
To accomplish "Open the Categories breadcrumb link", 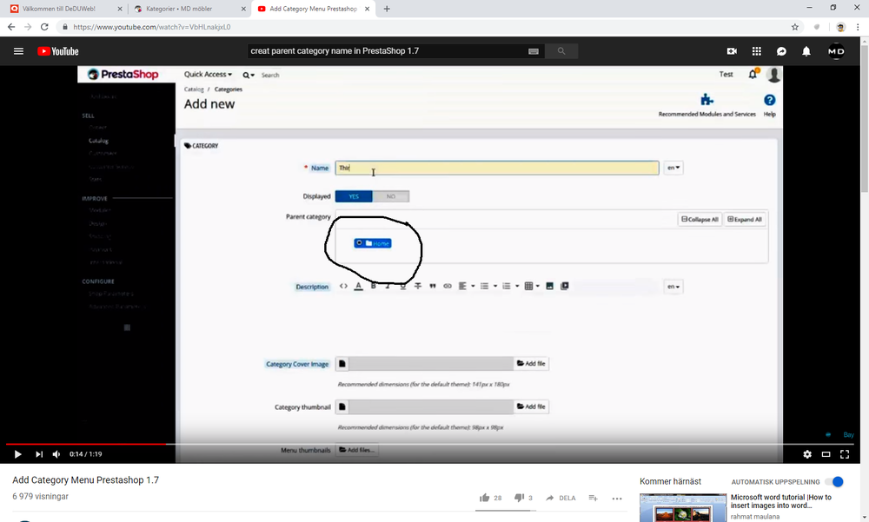I will [x=228, y=89].
